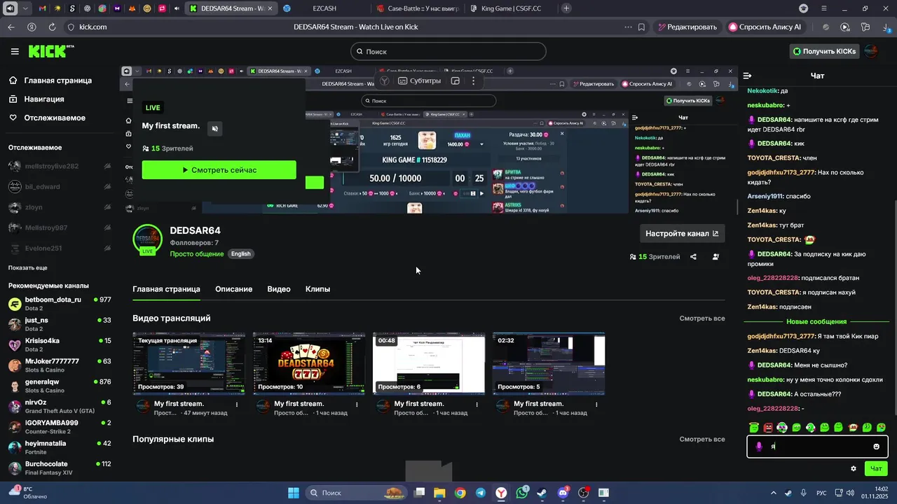Screen dimensions: 897x504
Task: Click the chat message input field
Action: click(x=817, y=447)
